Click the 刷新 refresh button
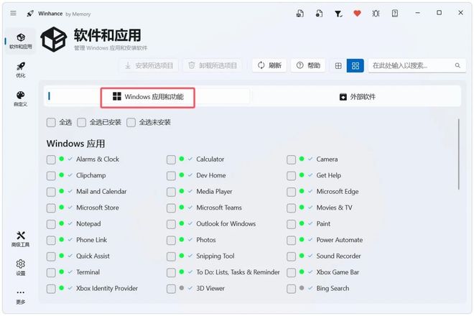Viewport: 474px width, 316px height. click(x=269, y=65)
